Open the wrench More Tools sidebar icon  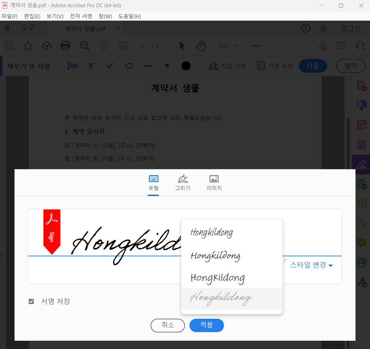361,282
